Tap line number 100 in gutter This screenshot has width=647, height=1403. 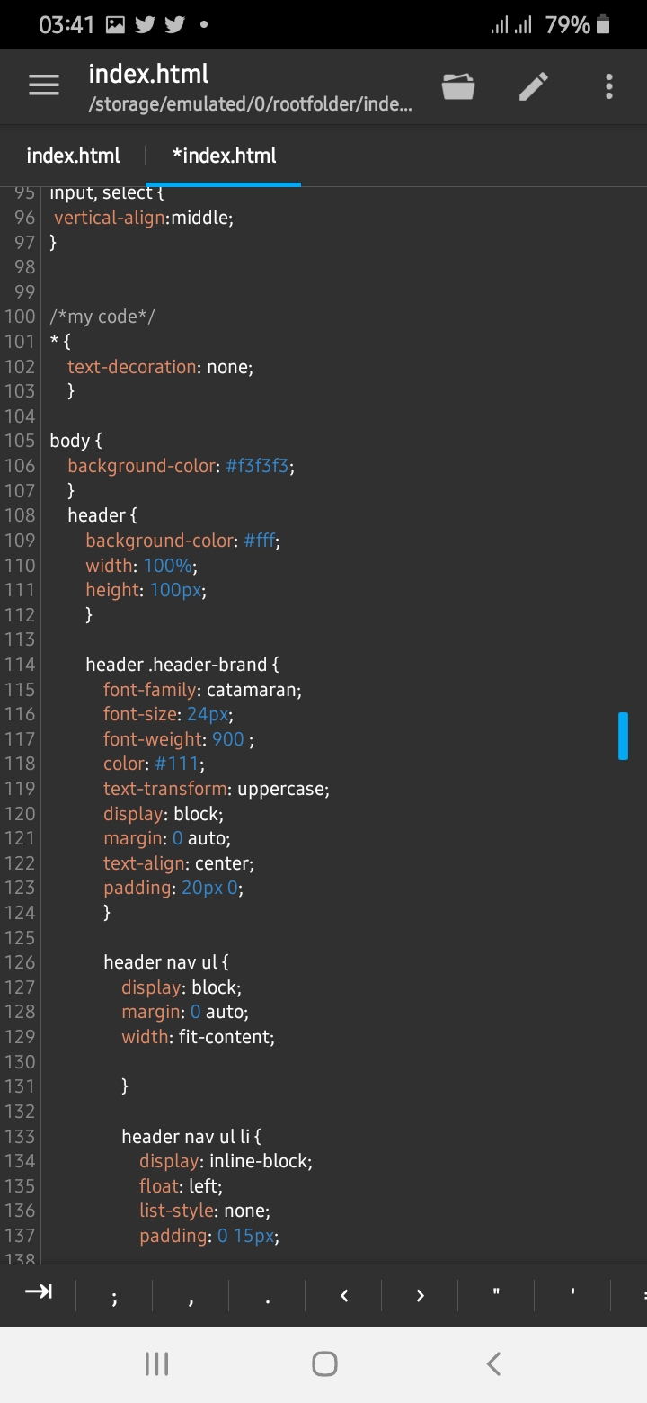click(x=20, y=317)
